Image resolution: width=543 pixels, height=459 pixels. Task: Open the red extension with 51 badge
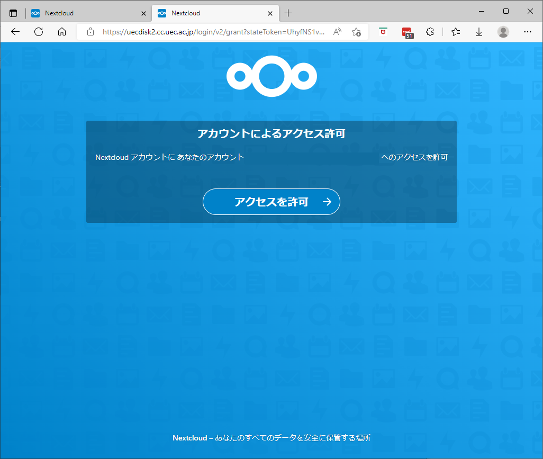tap(408, 33)
